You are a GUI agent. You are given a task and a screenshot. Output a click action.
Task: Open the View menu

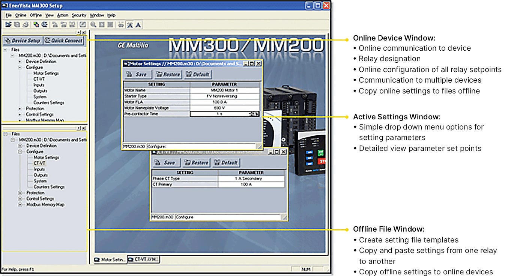tap(50, 15)
